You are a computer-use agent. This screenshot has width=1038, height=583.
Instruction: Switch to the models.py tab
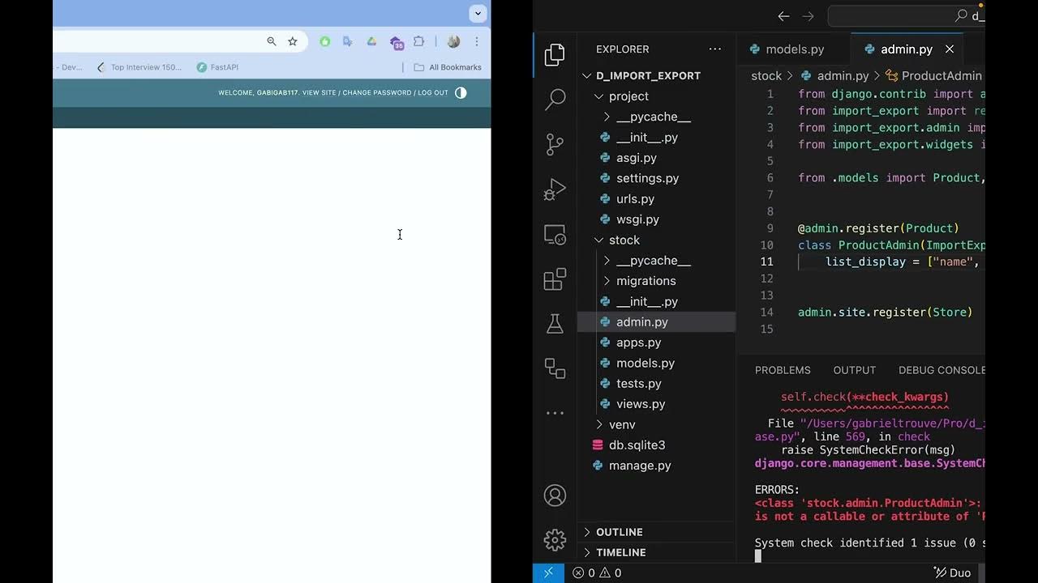click(796, 49)
